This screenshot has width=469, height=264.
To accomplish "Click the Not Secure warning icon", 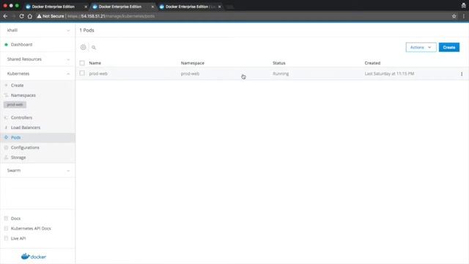I will [39, 16].
